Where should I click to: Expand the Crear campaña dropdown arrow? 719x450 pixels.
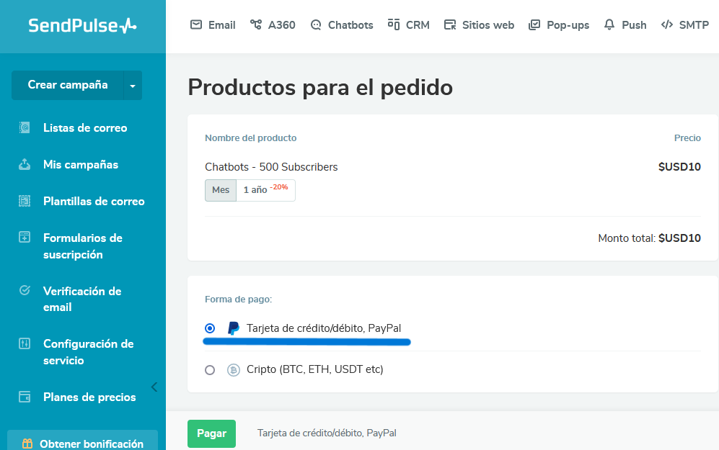coord(133,85)
